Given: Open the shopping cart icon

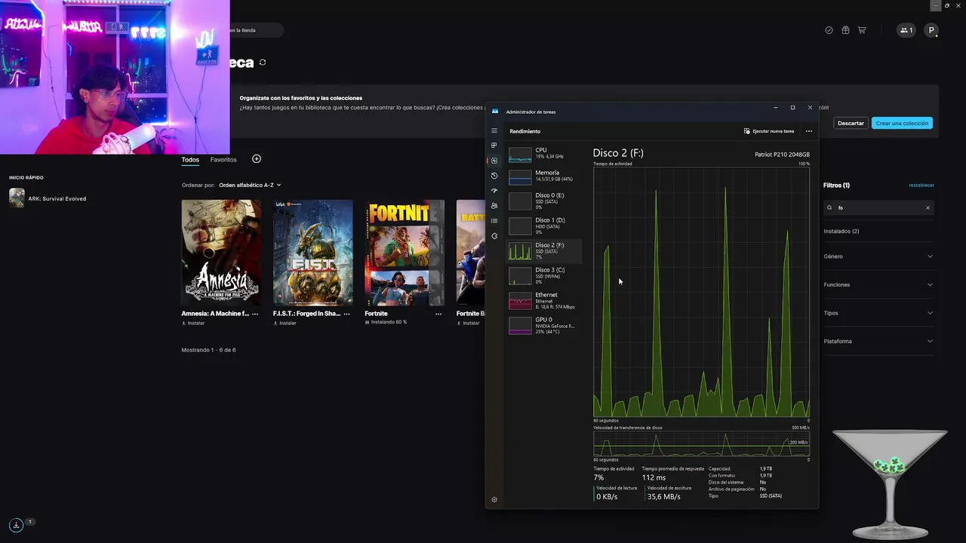Looking at the screenshot, I should [862, 30].
